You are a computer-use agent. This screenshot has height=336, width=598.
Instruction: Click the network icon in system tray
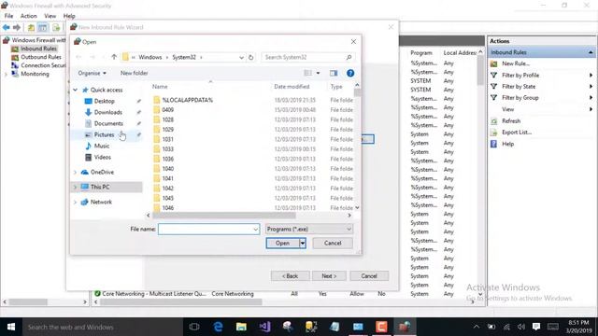tap(506, 327)
